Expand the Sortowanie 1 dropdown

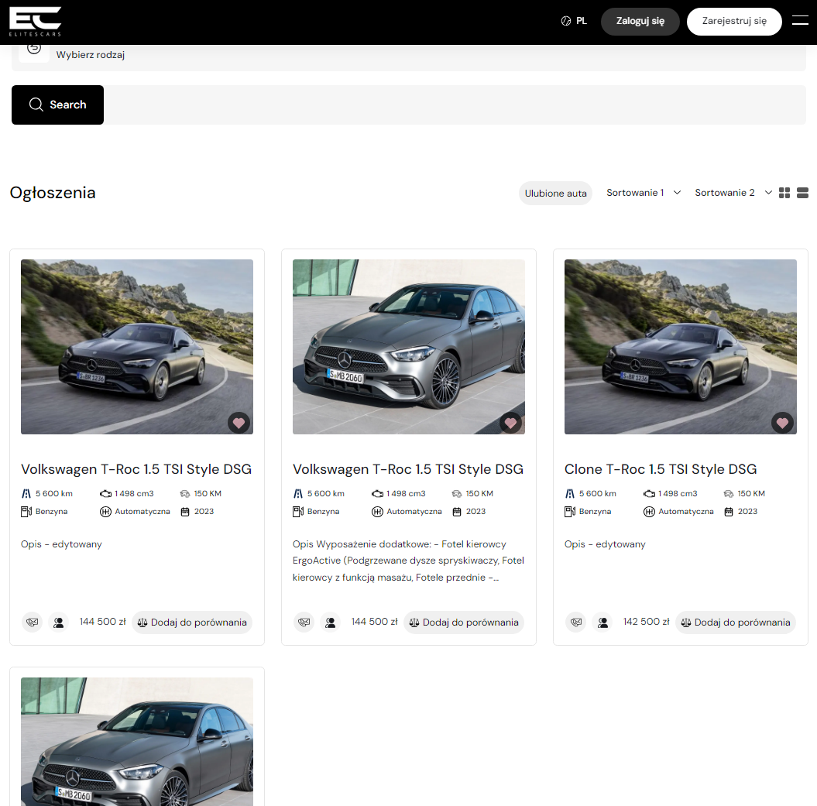click(x=644, y=193)
